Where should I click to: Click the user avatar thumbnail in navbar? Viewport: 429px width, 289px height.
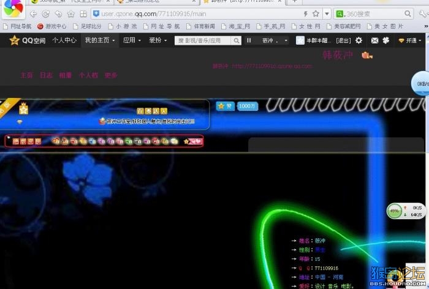pyautogui.click(x=300, y=40)
